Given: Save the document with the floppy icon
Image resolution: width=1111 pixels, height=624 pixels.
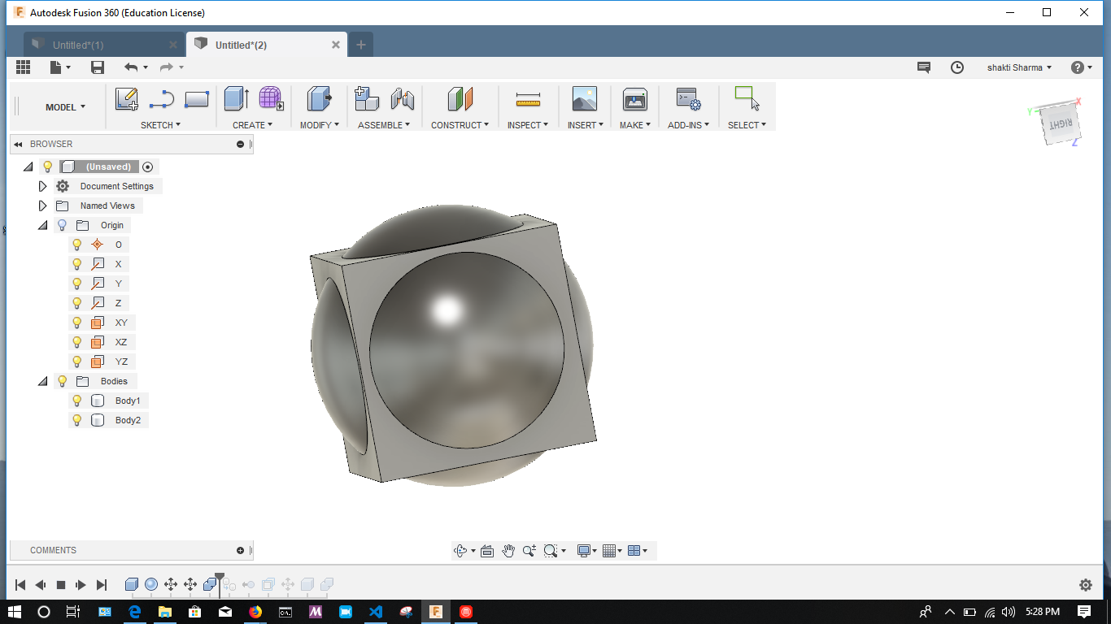Looking at the screenshot, I should point(98,67).
